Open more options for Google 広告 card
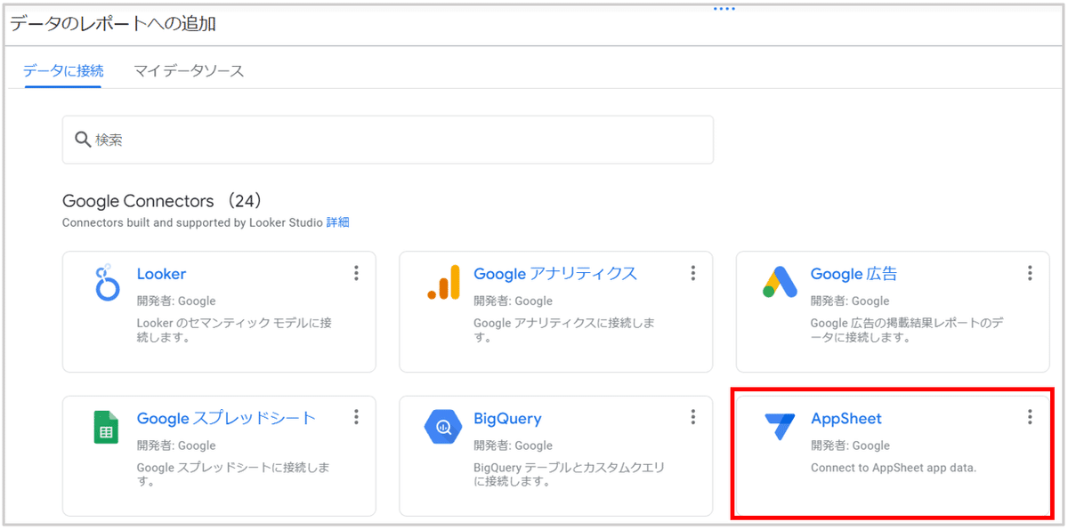The width and height of the screenshot is (1068, 530). (x=1030, y=273)
